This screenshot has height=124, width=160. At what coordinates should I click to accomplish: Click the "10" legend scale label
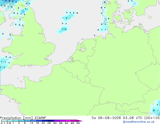tap(32, 123)
